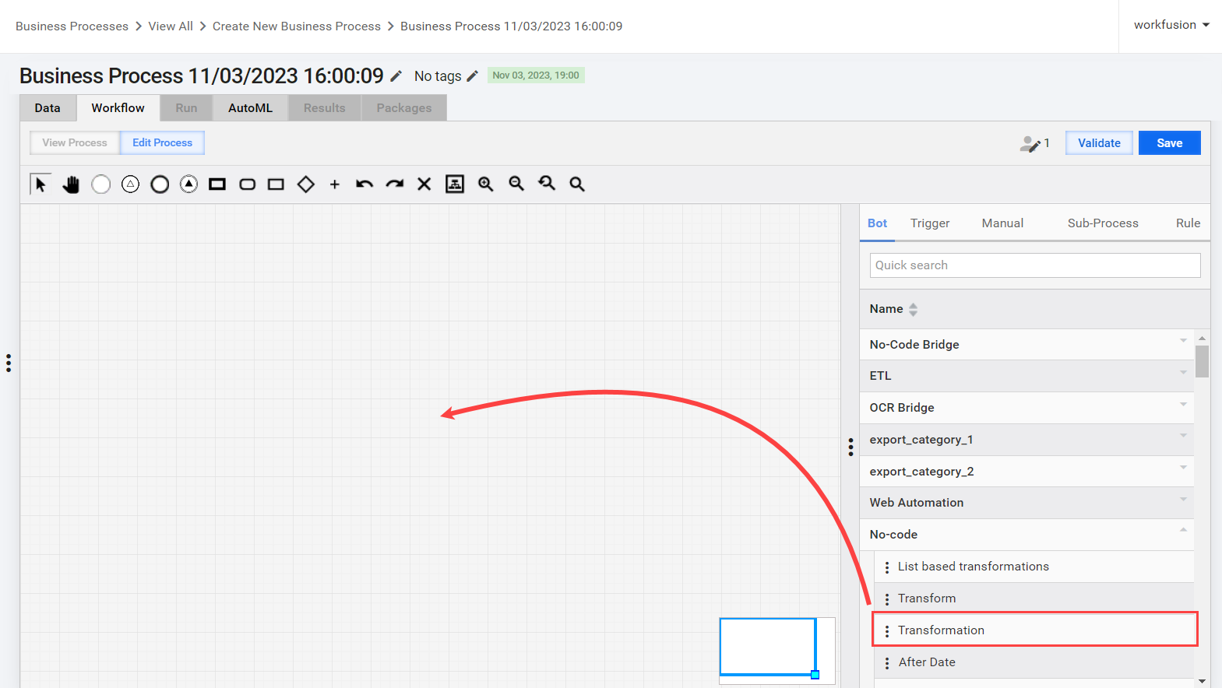The height and width of the screenshot is (688, 1222).
Task: Open the Workflow tab
Action: click(x=118, y=108)
